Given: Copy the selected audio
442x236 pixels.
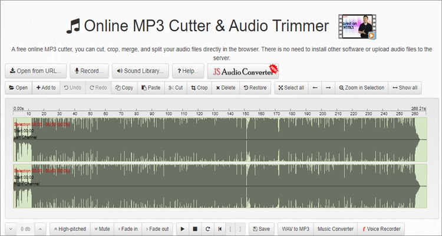Looking at the screenshot, I should coord(124,88).
